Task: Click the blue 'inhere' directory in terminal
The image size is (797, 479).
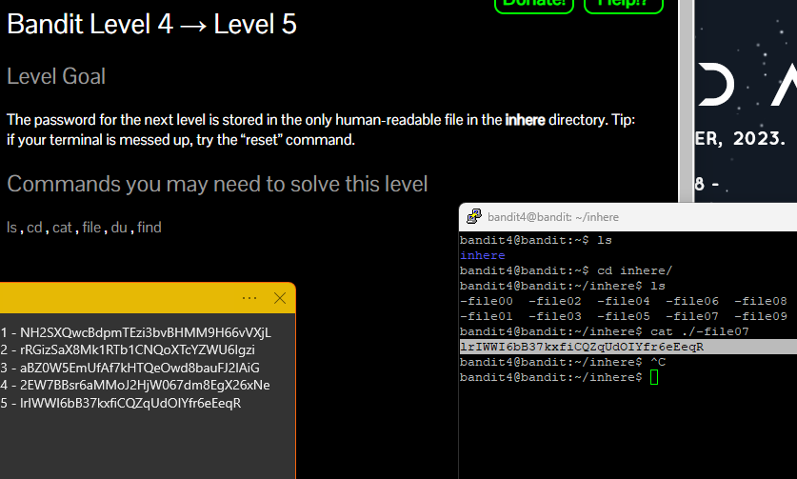Action: coord(483,255)
